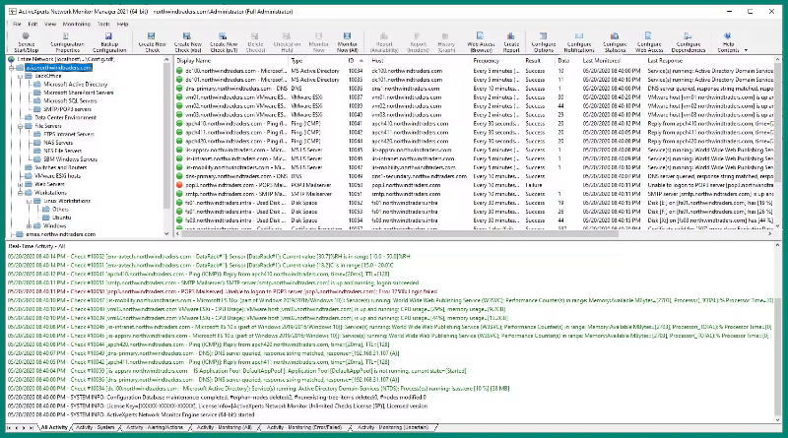The width and height of the screenshot is (788, 438).
Task: Expand the Web Servers tree node
Action: pyautogui.click(x=21, y=184)
